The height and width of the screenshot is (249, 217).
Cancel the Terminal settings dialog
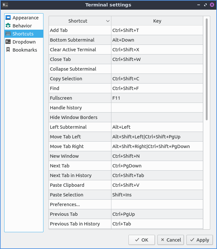pyautogui.click(x=171, y=240)
